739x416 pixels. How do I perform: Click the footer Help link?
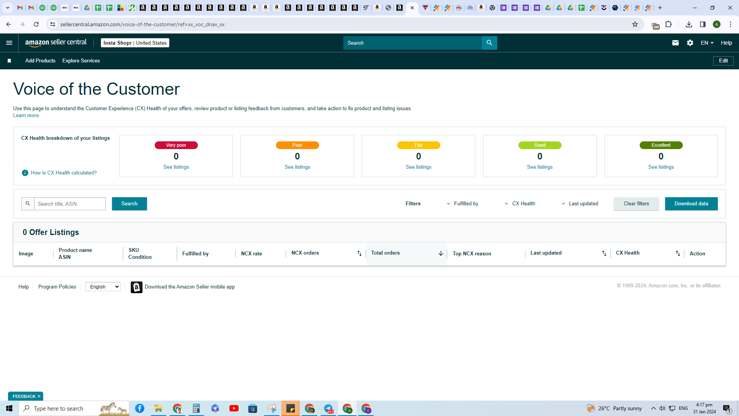(x=23, y=287)
